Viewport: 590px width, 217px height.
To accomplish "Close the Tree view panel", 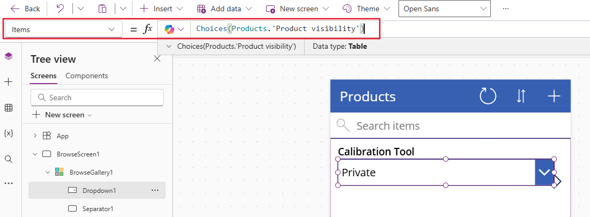I will [157, 58].
